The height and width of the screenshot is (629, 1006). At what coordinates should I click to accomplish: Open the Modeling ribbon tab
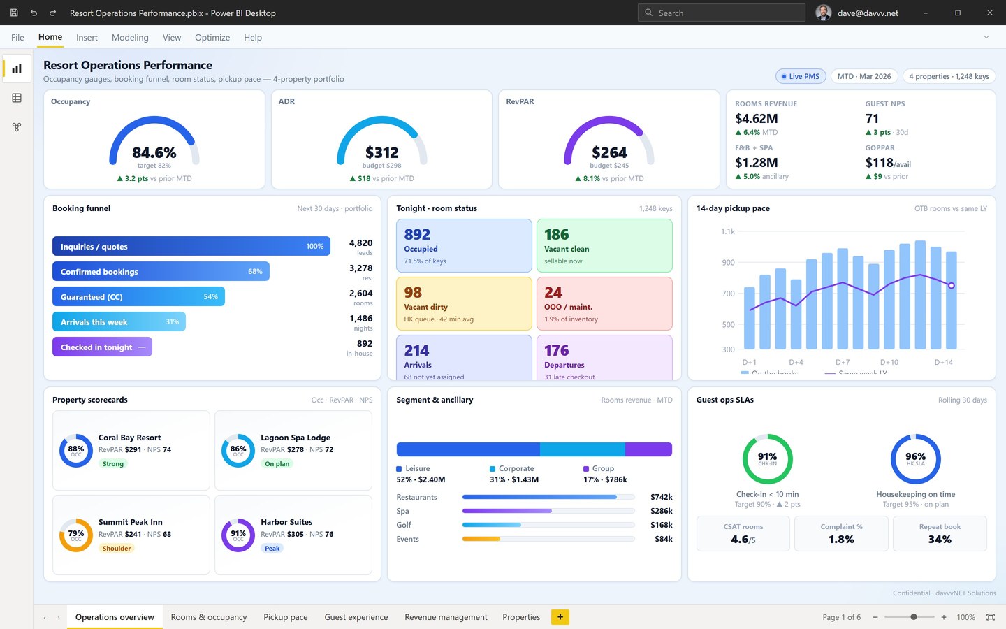coord(130,38)
